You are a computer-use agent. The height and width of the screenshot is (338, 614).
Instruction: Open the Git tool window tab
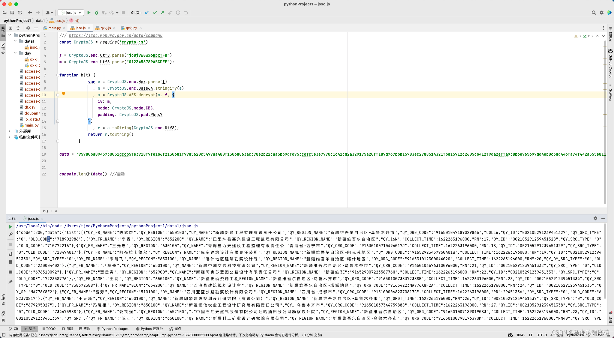[14, 329]
